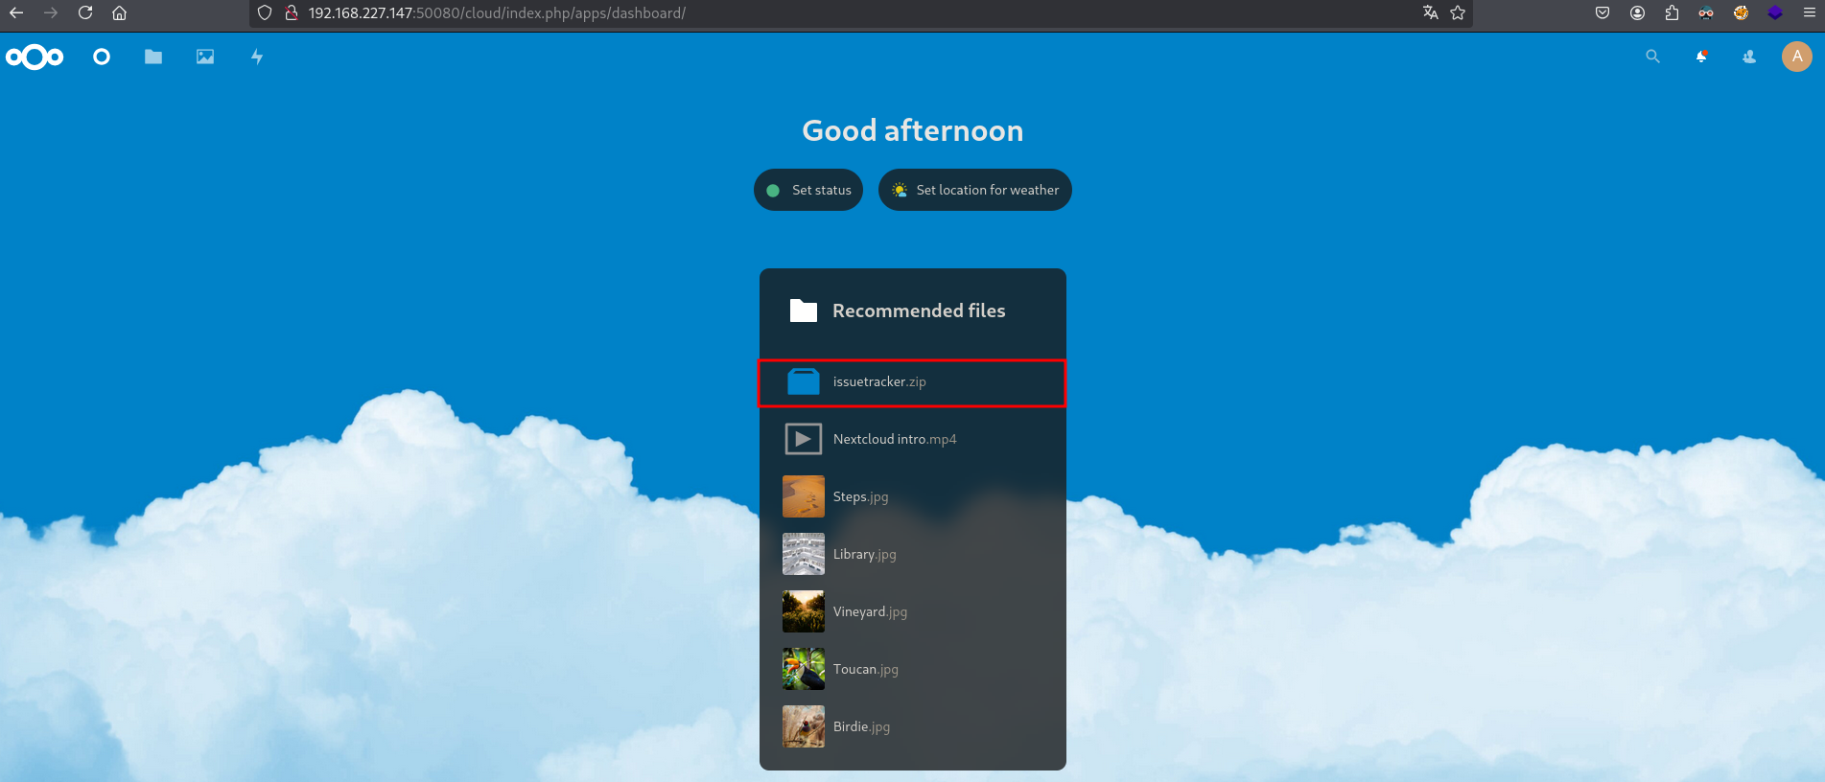Open the notifications bell
The image size is (1825, 782).
tap(1701, 57)
